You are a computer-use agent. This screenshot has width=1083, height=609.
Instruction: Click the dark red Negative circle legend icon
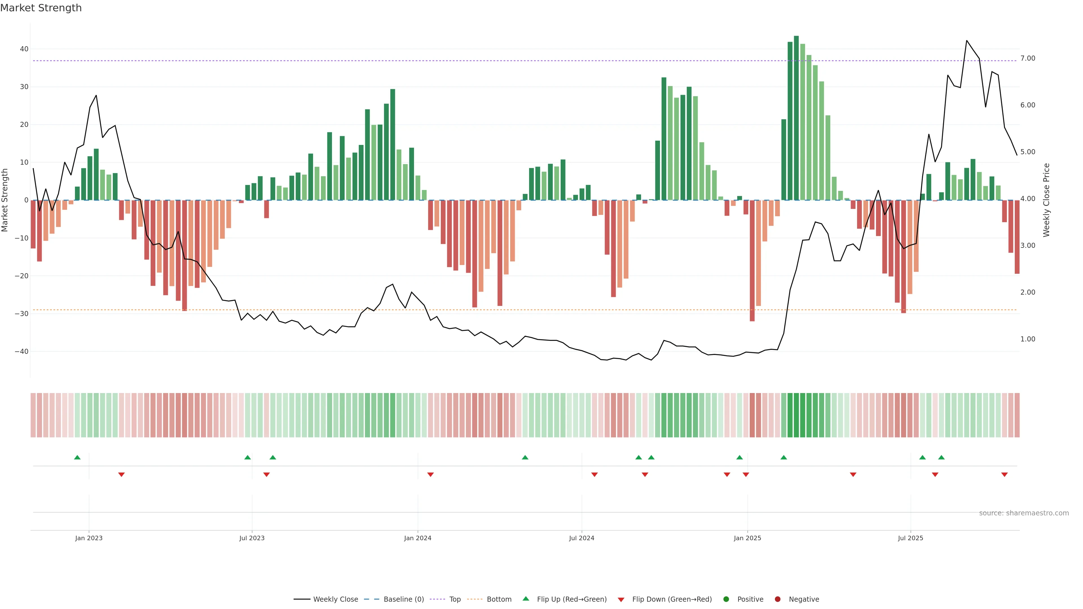pyautogui.click(x=777, y=599)
